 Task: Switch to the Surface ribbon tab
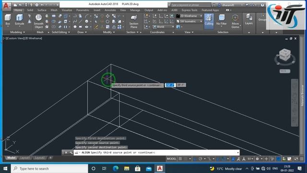click(42, 10)
